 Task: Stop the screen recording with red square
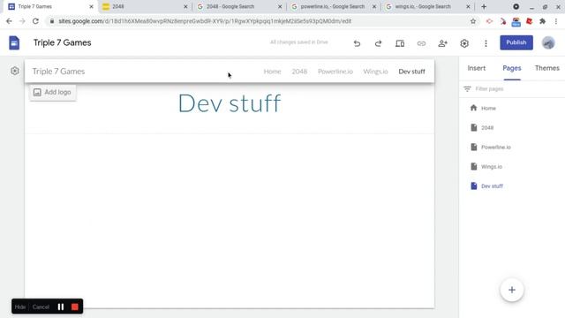(x=74, y=307)
